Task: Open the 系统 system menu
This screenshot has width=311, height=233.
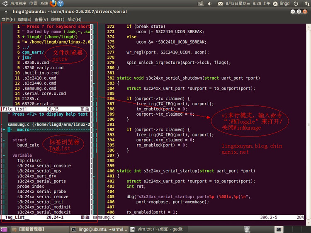Action: coord(44,4)
